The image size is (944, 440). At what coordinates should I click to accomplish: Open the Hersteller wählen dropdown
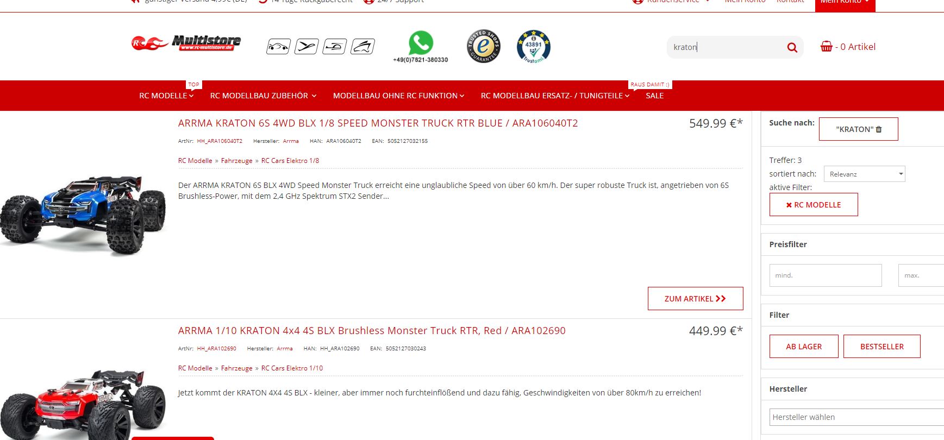(x=857, y=417)
